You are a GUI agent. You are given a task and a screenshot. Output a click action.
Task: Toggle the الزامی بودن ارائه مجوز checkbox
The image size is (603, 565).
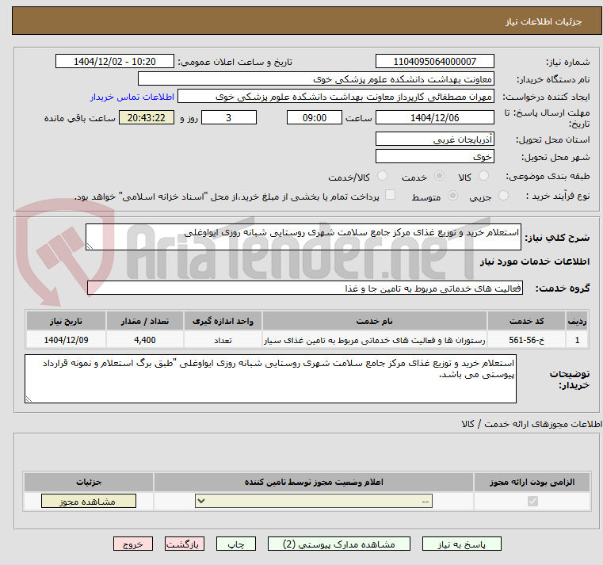coord(532,501)
